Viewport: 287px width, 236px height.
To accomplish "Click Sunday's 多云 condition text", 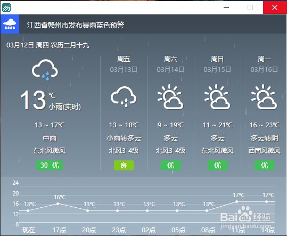I will [218, 138].
